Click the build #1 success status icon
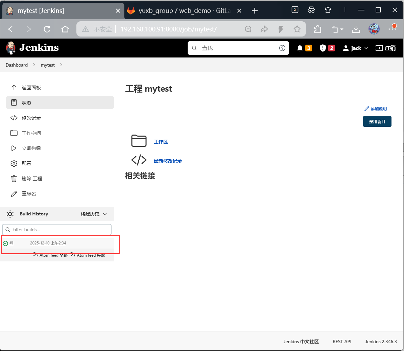404x351 pixels. coord(5,243)
